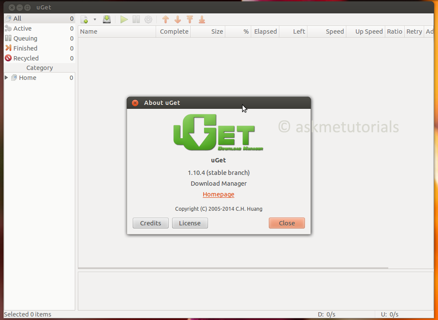Open the License in About dialog
The image size is (438, 320).
click(x=190, y=223)
